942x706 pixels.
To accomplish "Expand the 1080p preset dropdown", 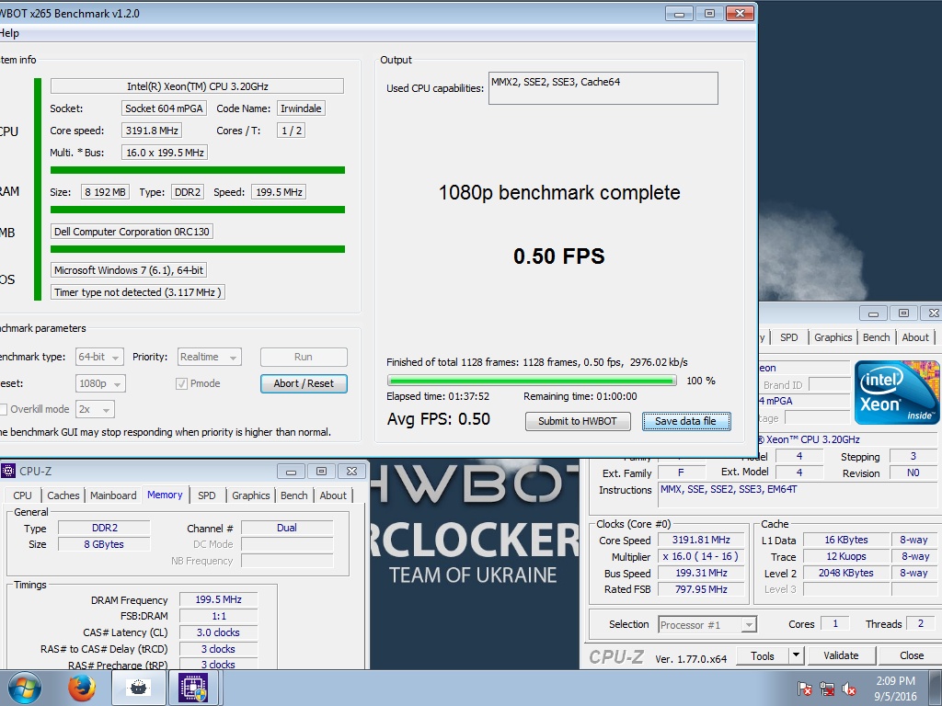I will 100,383.
